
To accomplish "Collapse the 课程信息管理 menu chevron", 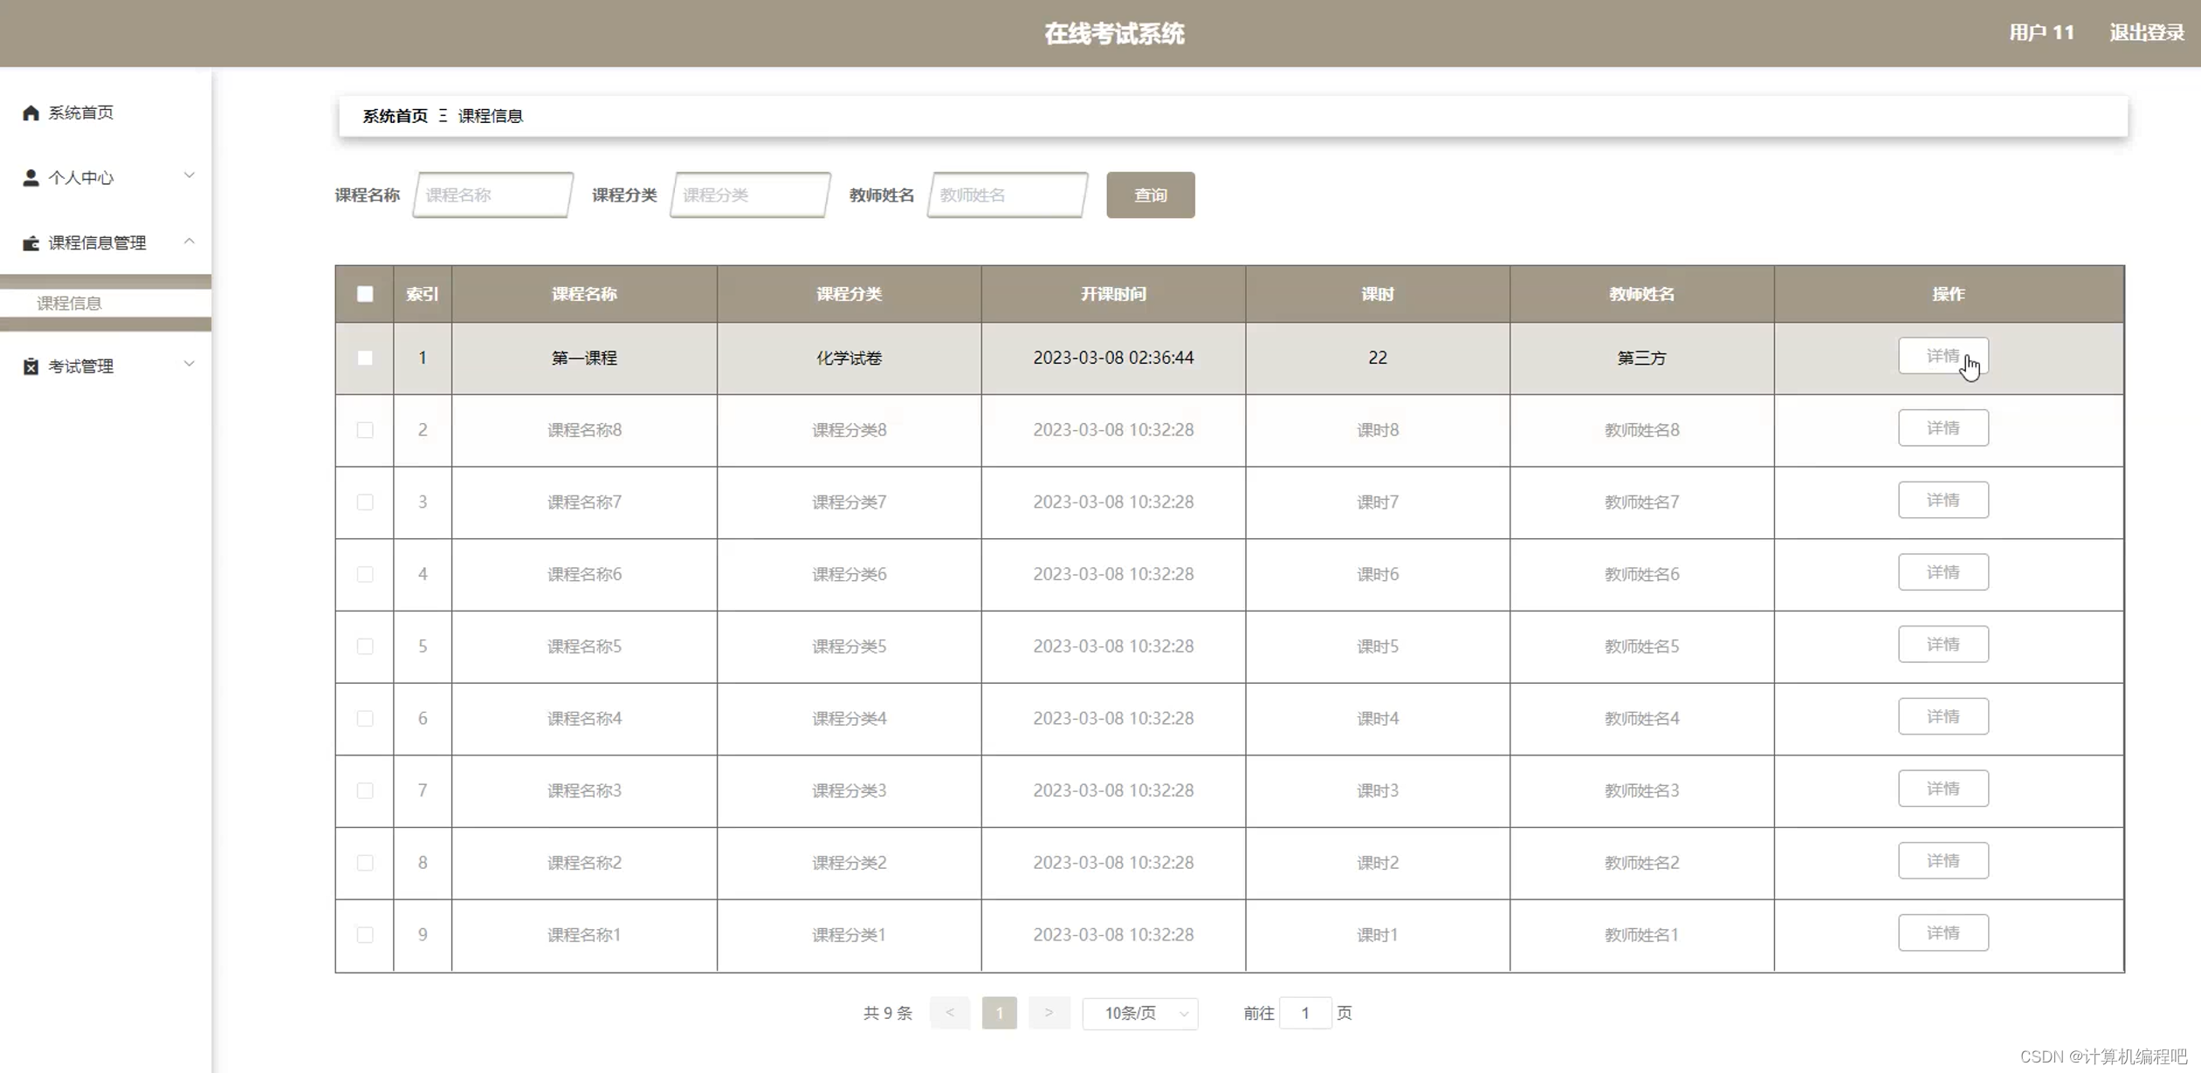I will pyautogui.click(x=189, y=242).
